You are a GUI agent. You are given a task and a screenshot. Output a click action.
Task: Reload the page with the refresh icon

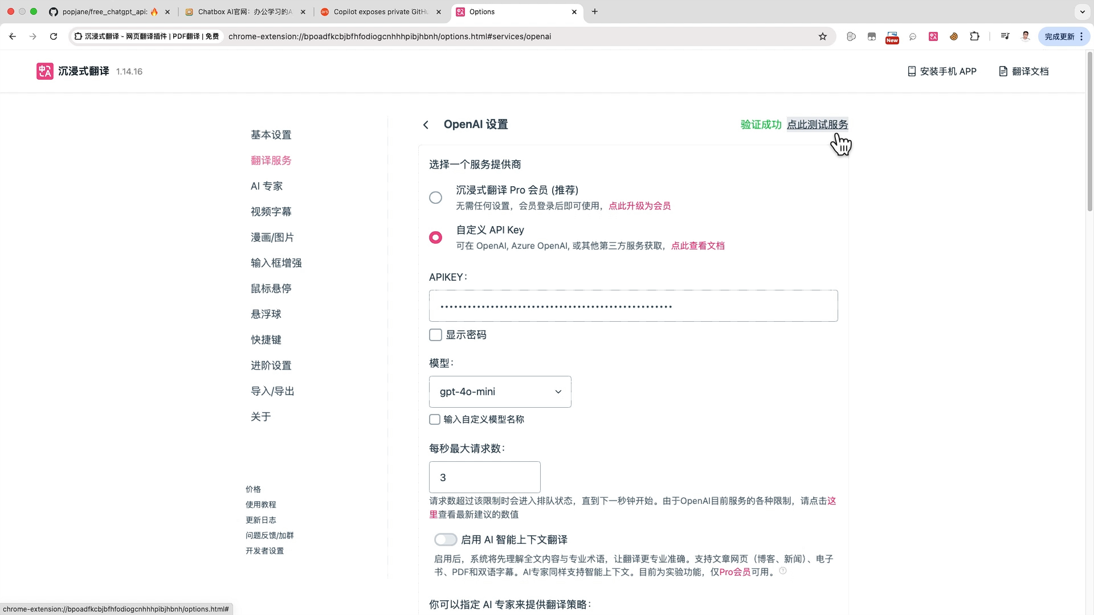pos(54,36)
